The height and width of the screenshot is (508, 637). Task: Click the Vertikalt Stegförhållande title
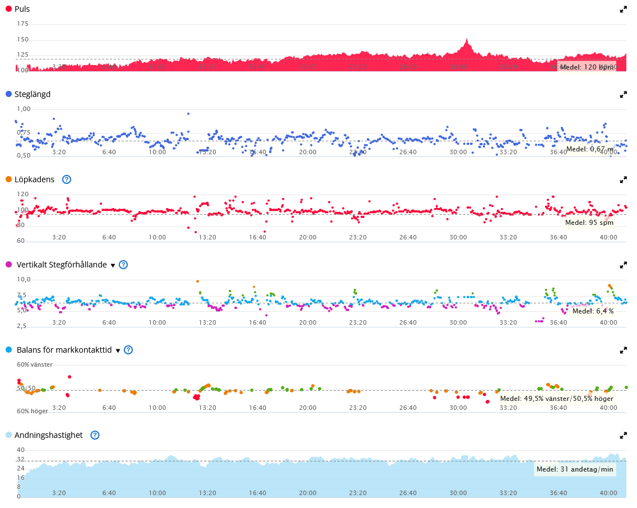pyautogui.click(x=62, y=265)
